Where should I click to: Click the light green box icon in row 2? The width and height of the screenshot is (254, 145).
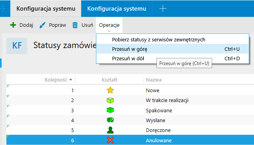tap(110, 100)
